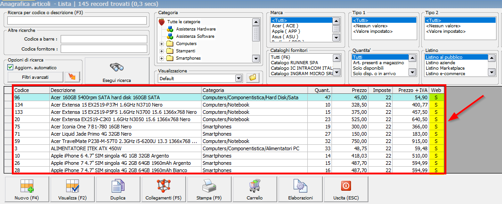502x204 pixels.
Task: Select Acer ( ACE ) in Marca
Action: click(x=285, y=25)
